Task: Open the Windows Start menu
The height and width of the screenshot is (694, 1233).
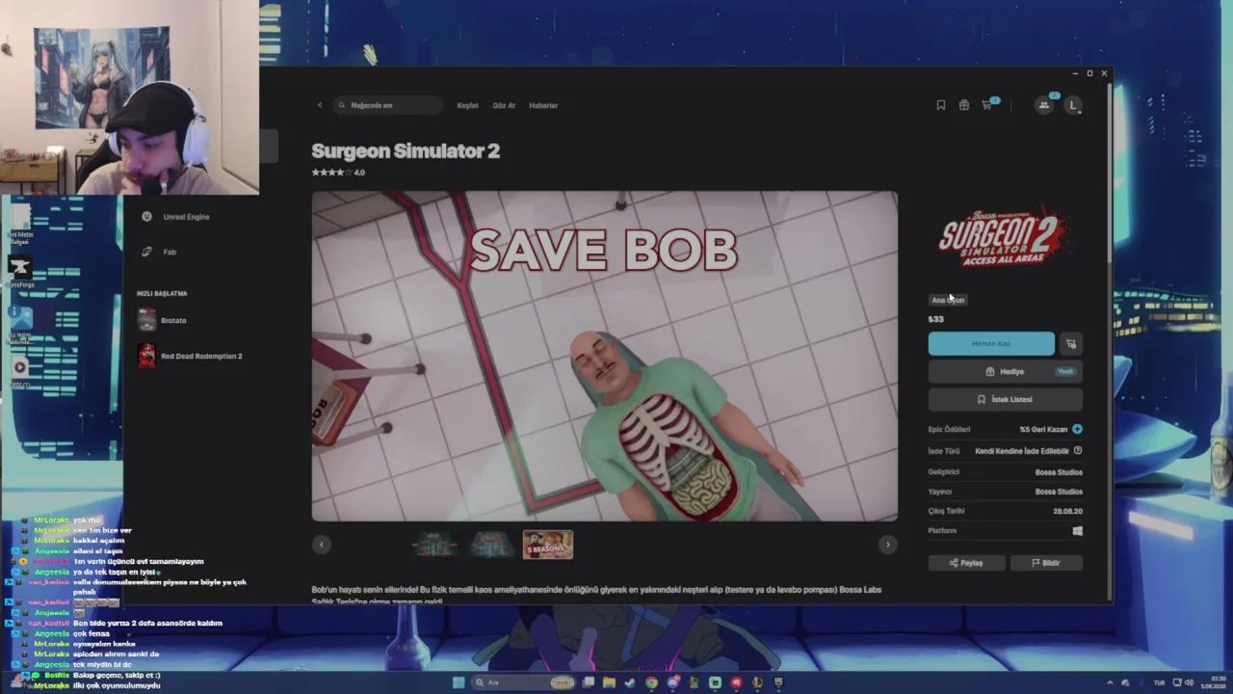Action: [459, 682]
